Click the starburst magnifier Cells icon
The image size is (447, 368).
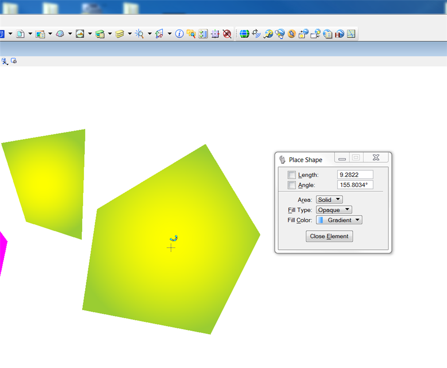click(139, 34)
